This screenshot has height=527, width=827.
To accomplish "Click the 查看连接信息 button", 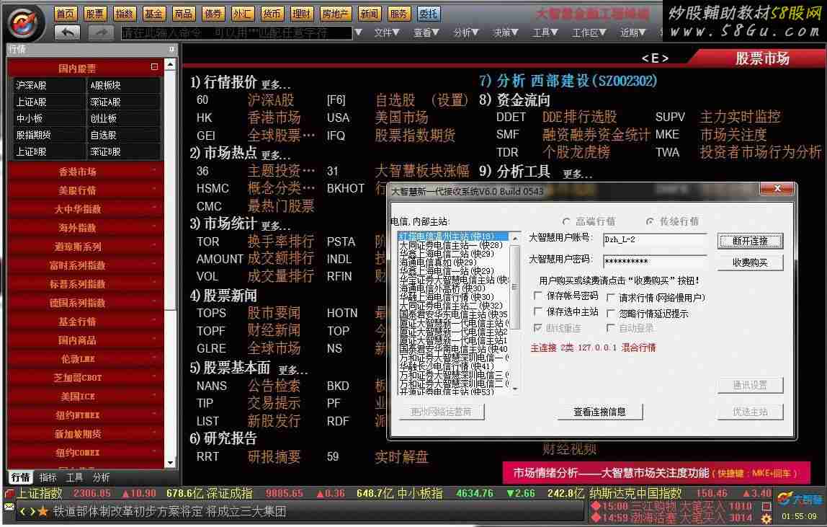I will point(599,412).
